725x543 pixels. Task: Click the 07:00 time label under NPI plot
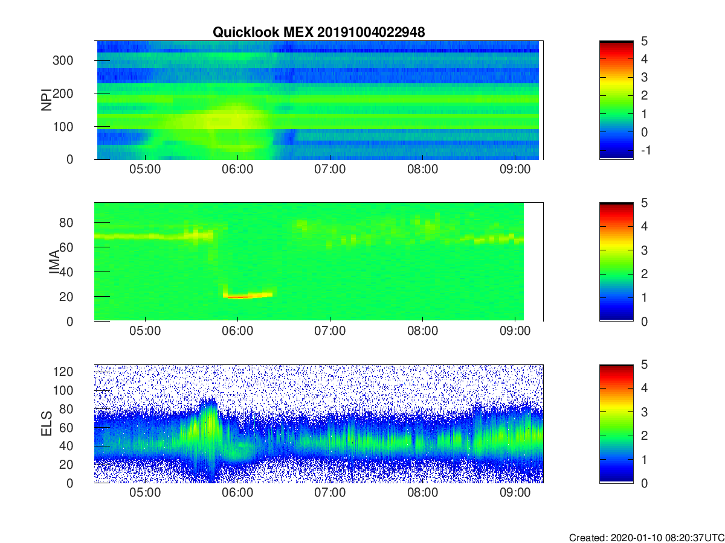[330, 170]
